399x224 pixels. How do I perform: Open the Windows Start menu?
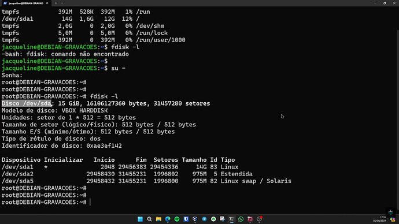coord(140,219)
